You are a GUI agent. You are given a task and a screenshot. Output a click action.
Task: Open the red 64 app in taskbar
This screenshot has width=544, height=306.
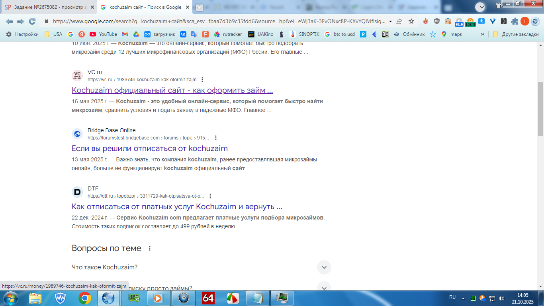[208, 298]
